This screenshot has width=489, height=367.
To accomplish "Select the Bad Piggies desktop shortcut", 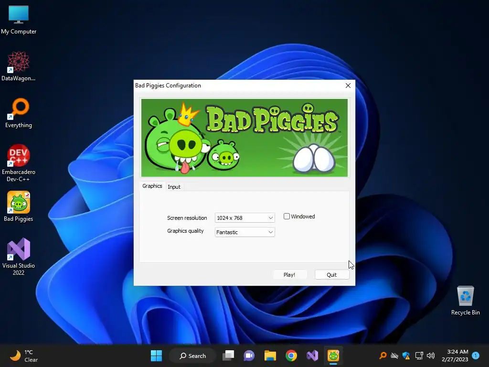I will click(19, 206).
